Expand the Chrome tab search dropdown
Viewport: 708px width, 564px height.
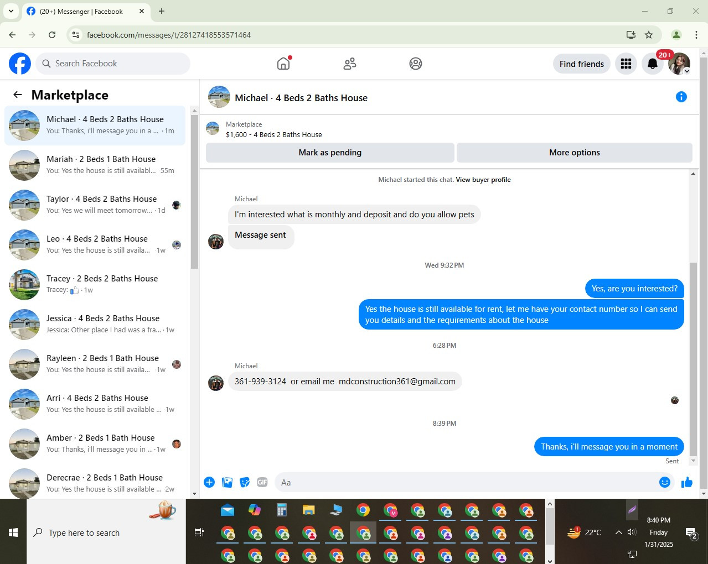tap(11, 11)
